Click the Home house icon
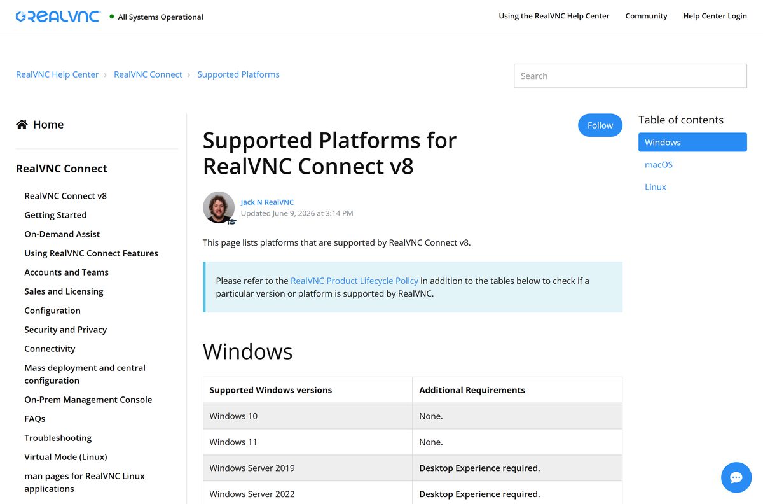The image size is (763, 504). point(22,124)
